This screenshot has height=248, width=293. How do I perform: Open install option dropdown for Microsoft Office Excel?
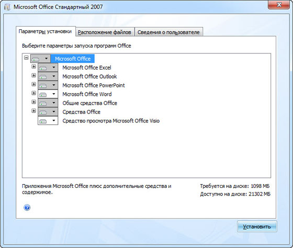48,67
